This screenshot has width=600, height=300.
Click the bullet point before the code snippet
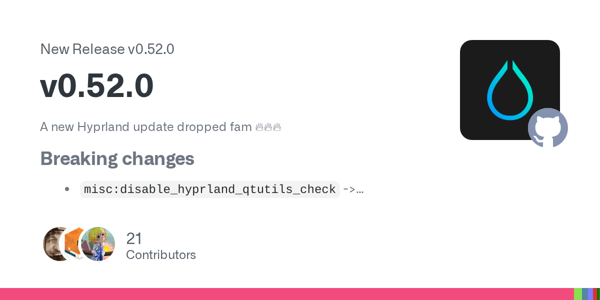coord(67,189)
